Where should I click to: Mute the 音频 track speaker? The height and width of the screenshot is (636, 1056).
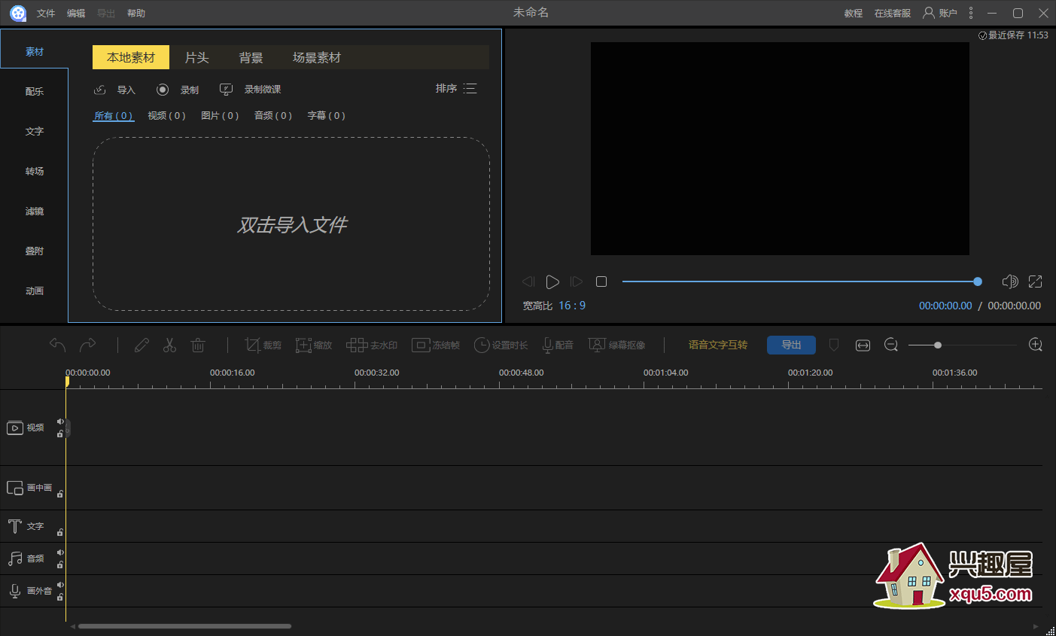(x=60, y=552)
